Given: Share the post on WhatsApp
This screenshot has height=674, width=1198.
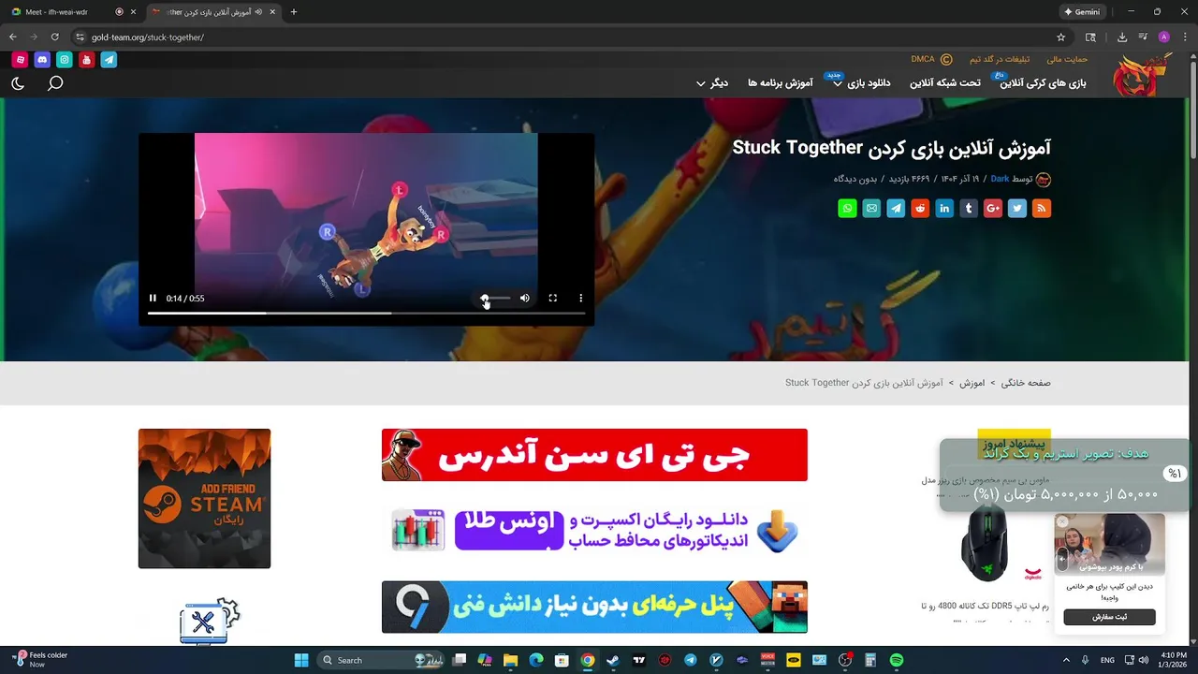Looking at the screenshot, I should click(847, 209).
